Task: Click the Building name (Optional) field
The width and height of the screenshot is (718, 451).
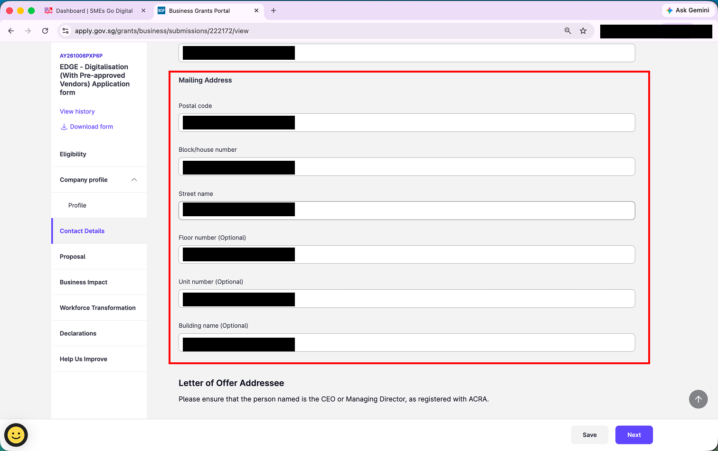Action: click(x=406, y=343)
